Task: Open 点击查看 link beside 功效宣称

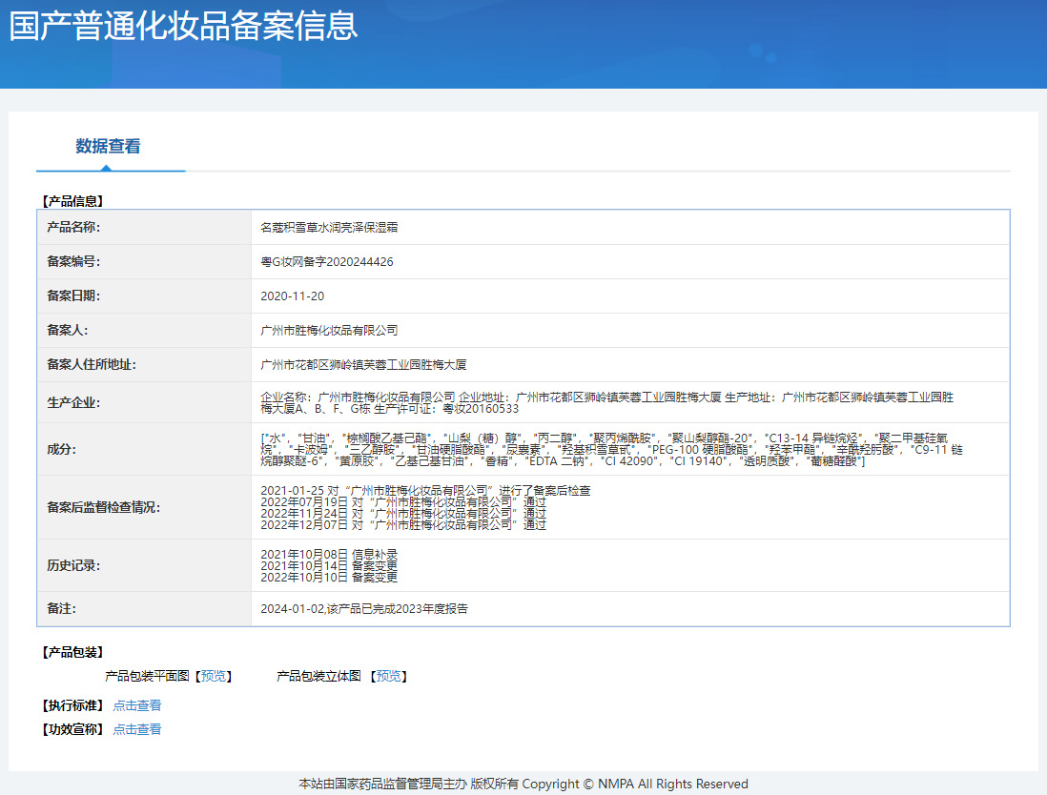Action: point(137,729)
